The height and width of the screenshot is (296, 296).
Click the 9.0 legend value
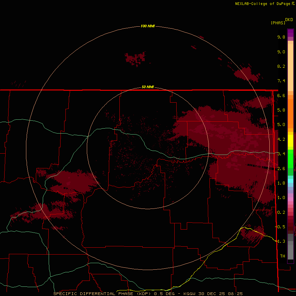coord(281,52)
